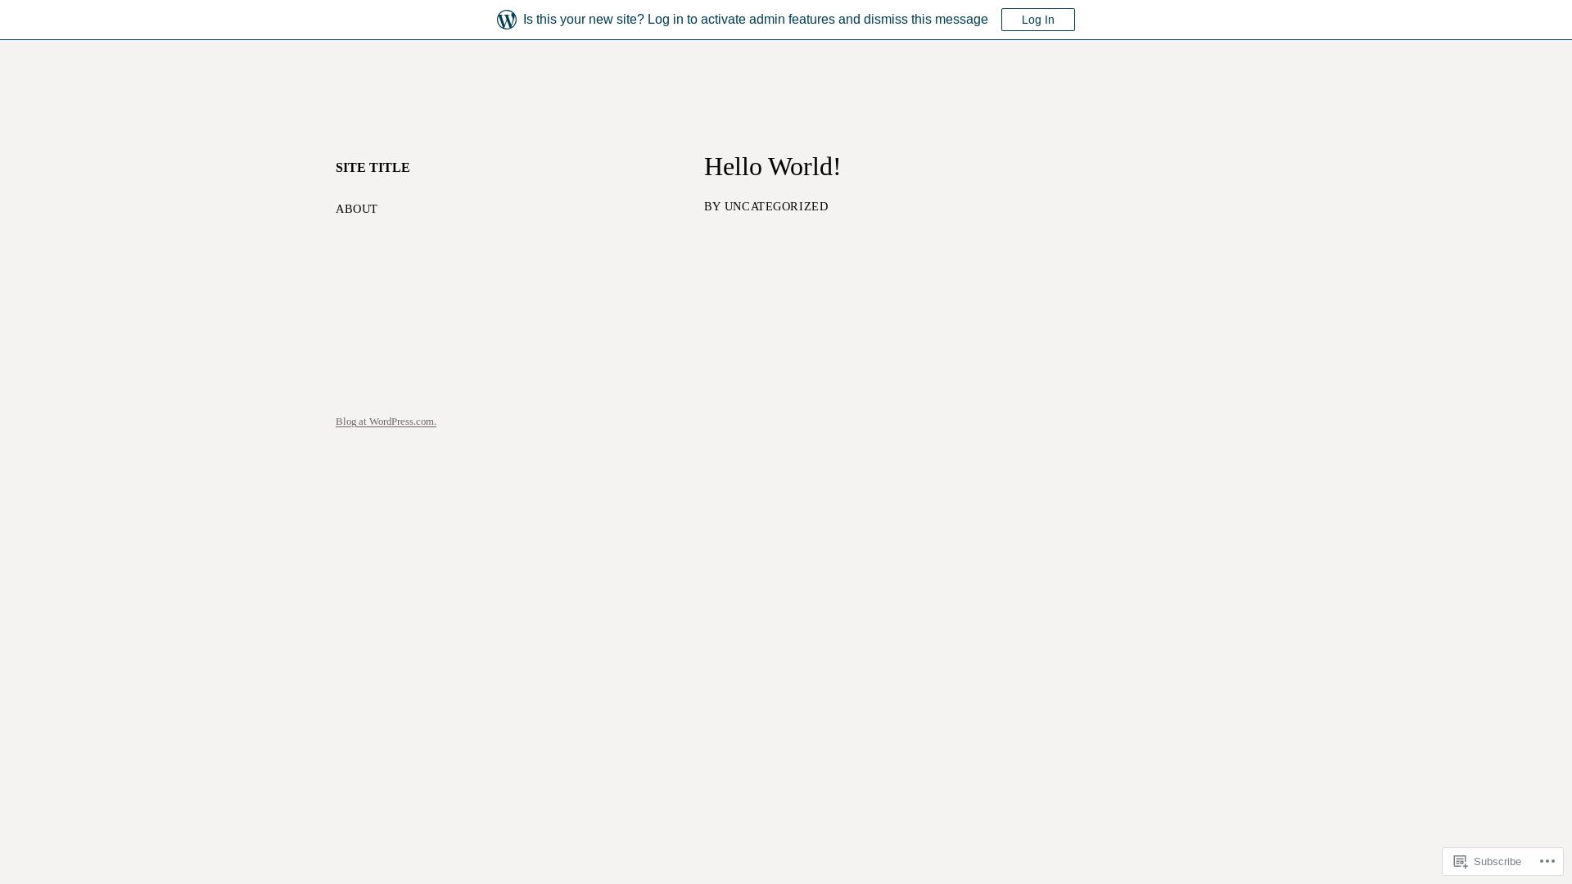The image size is (1572, 884).
Task: Click the Subscribe button
Action: 1488,861
